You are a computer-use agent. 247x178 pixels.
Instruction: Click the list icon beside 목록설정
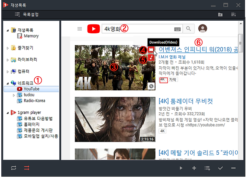(17, 14)
